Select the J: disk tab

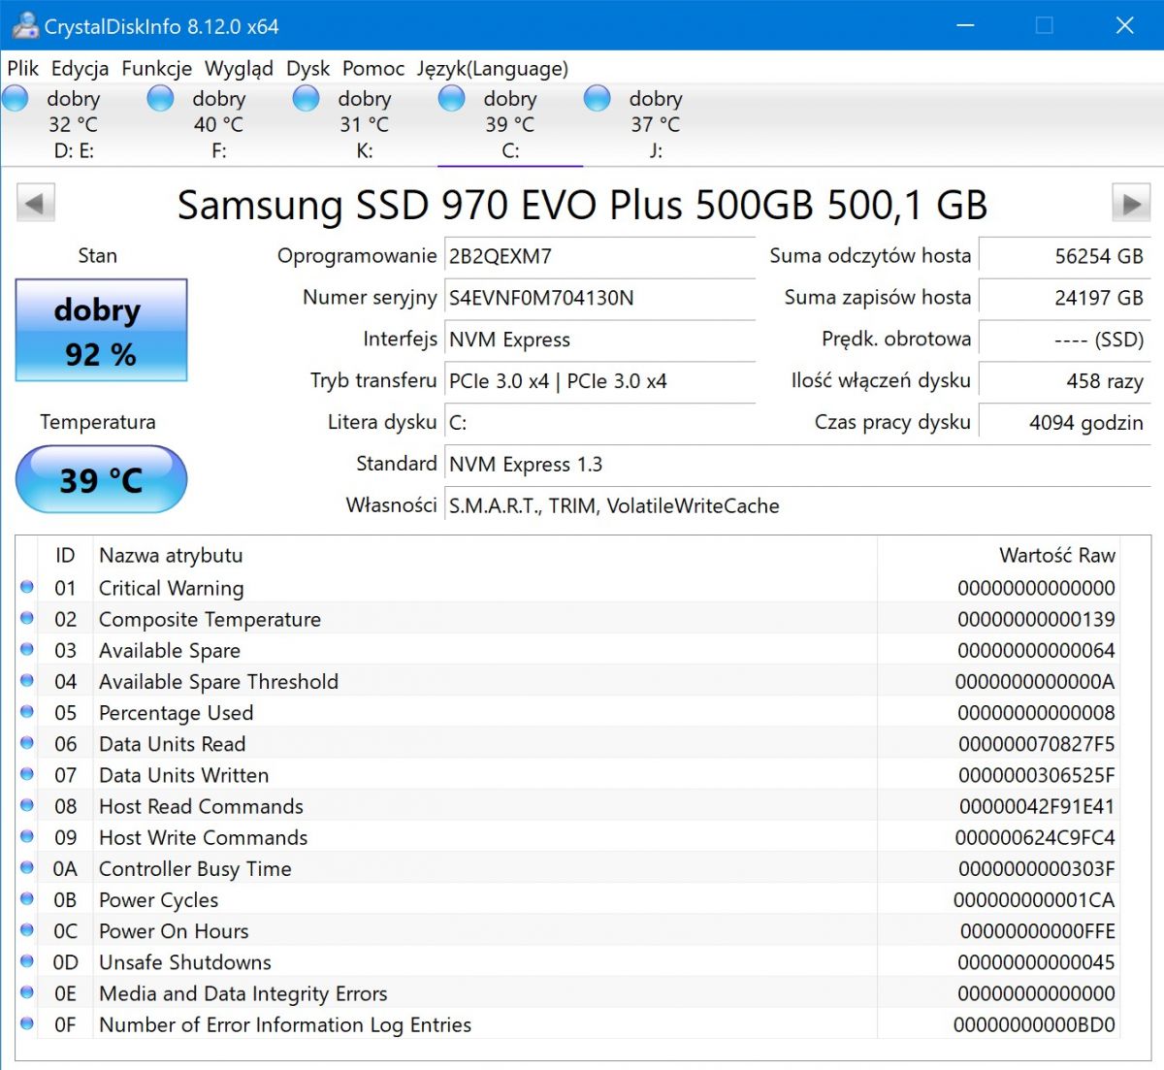(x=656, y=124)
